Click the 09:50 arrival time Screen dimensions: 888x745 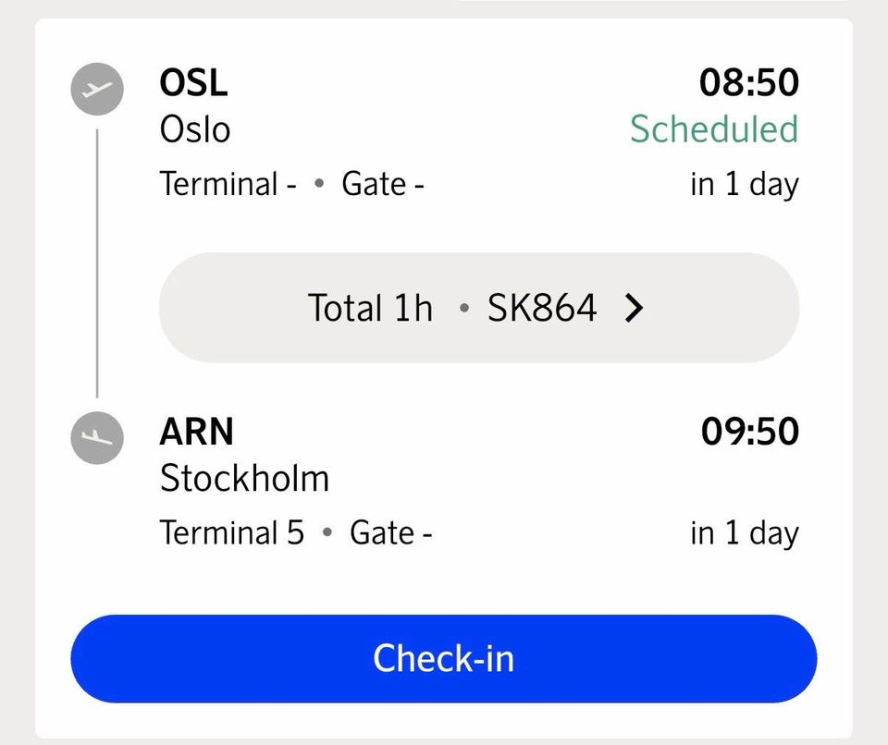pos(750,432)
